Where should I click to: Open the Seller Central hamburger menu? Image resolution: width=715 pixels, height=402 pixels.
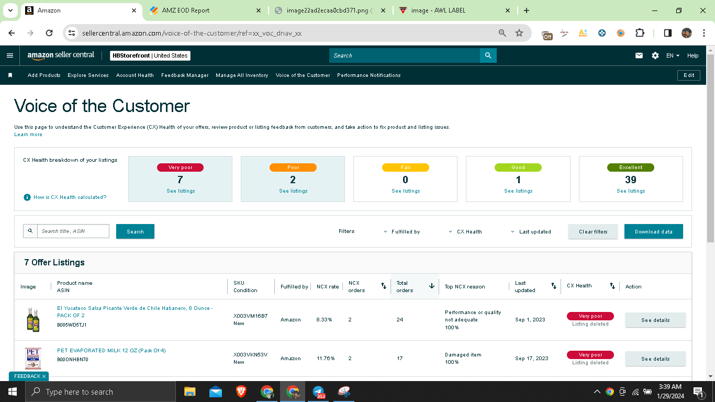pos(10,55)
